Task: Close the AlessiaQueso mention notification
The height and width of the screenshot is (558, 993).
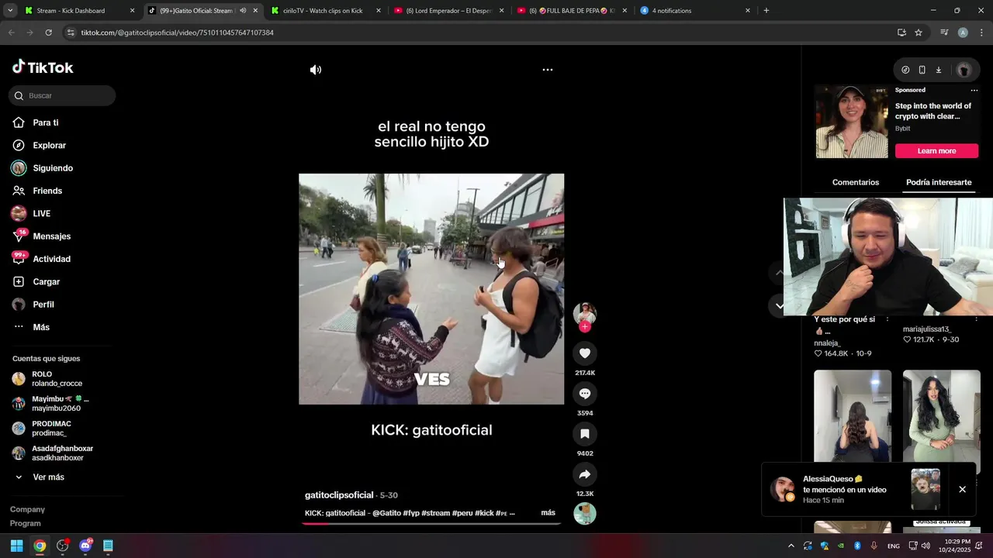Action: click(962, 490)
